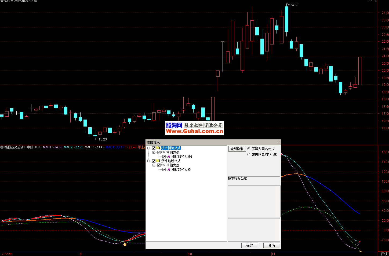Select the 捕捉趋势反转 tree item
The width and height of the screenshot is (389, 256).
(x=181, y=169)
